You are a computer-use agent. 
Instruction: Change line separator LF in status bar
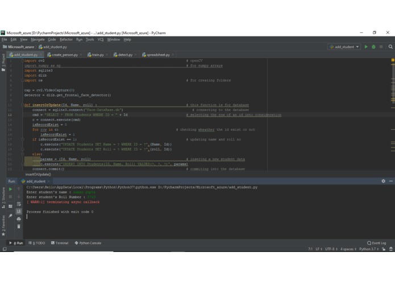tap(319, 249)
